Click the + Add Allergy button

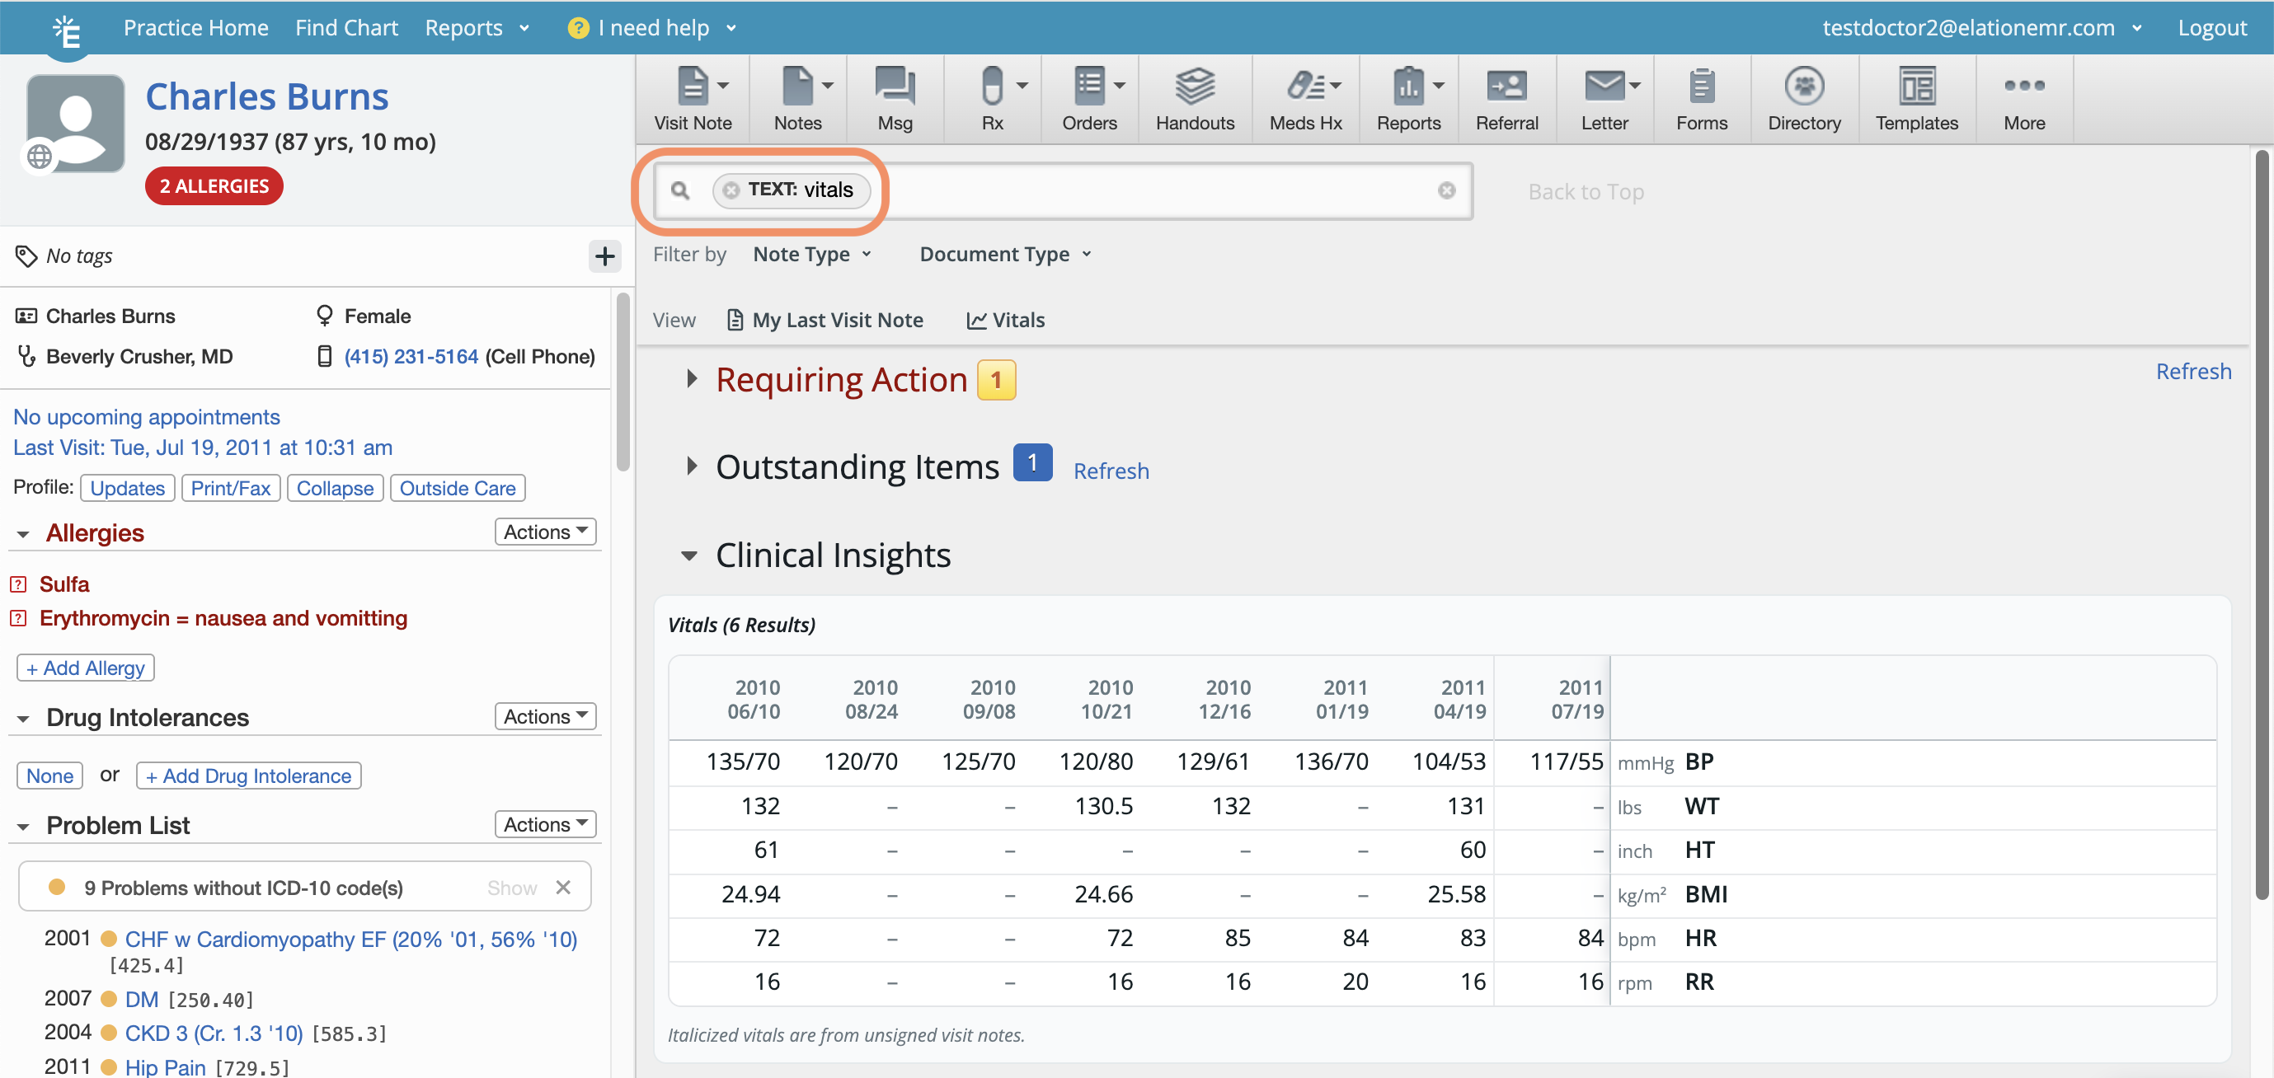click(86, 668)
